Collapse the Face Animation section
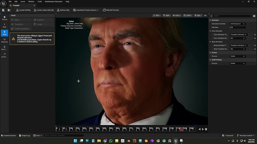This screenshot has height=144, width=257. 210,31
